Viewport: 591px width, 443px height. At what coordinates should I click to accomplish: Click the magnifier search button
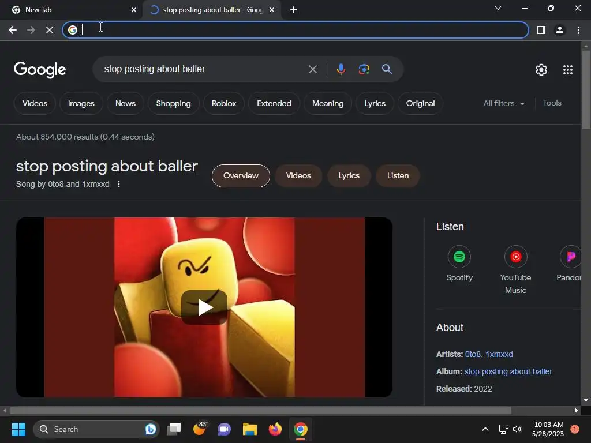tap(387, 69)
